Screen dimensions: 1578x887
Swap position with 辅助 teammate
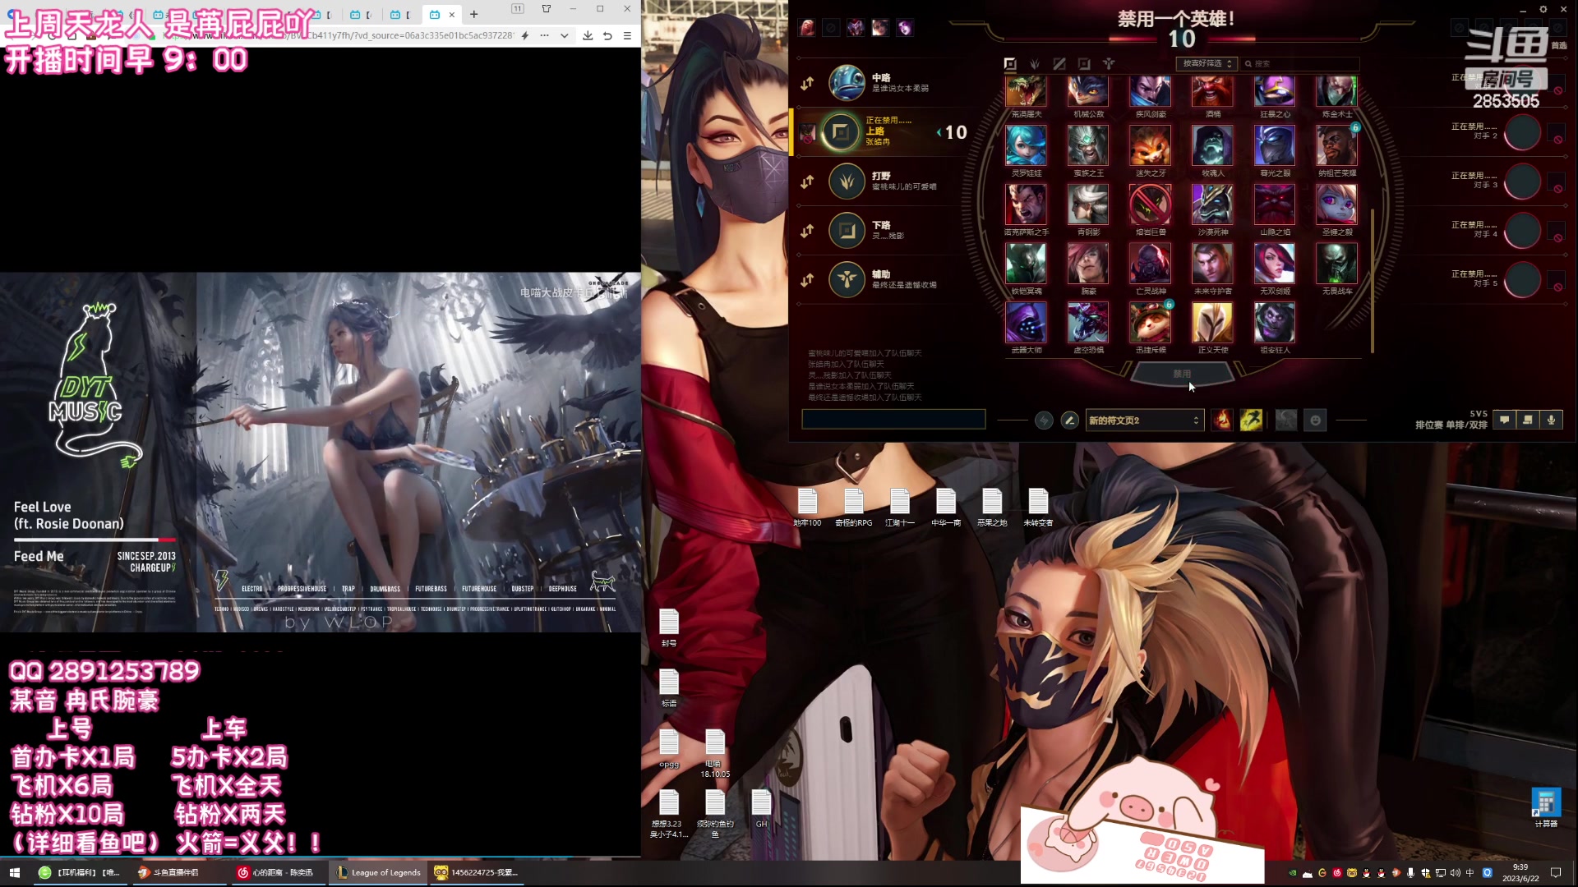point(807,280)
